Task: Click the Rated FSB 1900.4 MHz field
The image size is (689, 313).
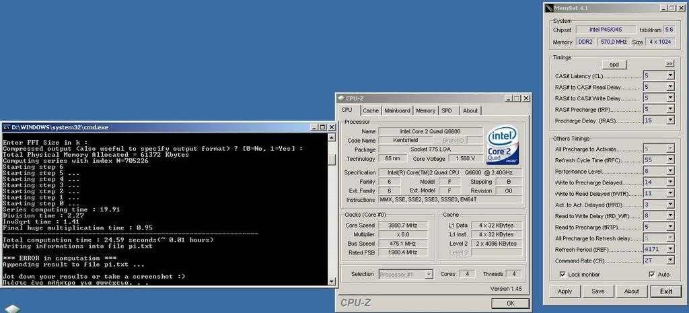Action: coord(402,253)
